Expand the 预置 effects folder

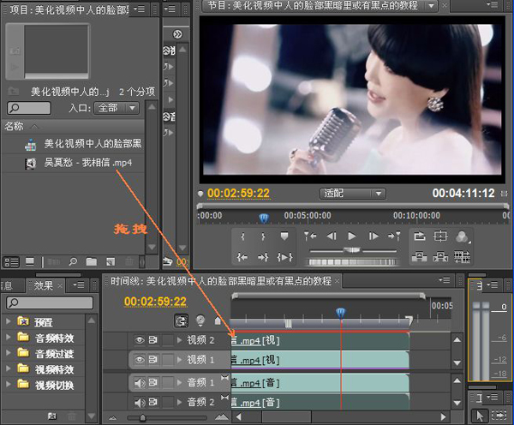click(x=9, y=321)
